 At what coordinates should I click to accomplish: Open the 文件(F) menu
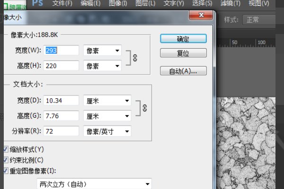tap(62, 3)
